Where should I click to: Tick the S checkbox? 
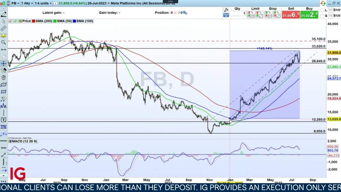click(322, 16)
